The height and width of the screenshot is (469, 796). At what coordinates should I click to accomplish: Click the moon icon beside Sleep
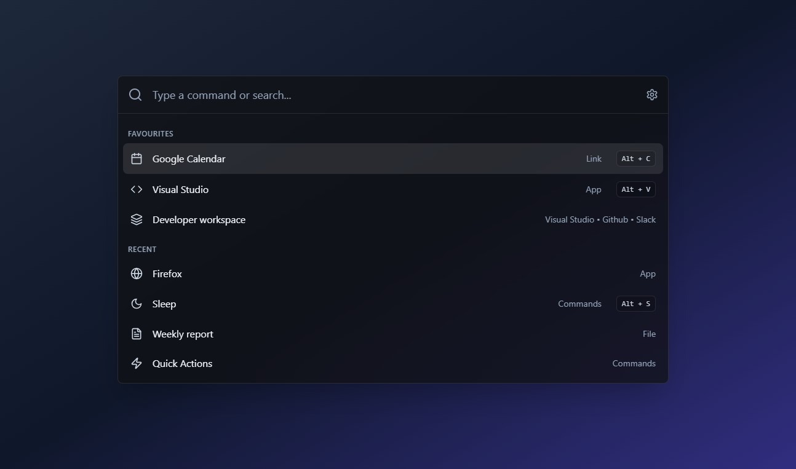pyautogui.click(x=137, y=304)
